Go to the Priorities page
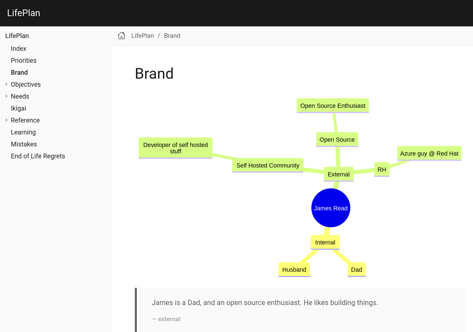The width and height of the screenshot is (473, 332). (x=24, y=61)
